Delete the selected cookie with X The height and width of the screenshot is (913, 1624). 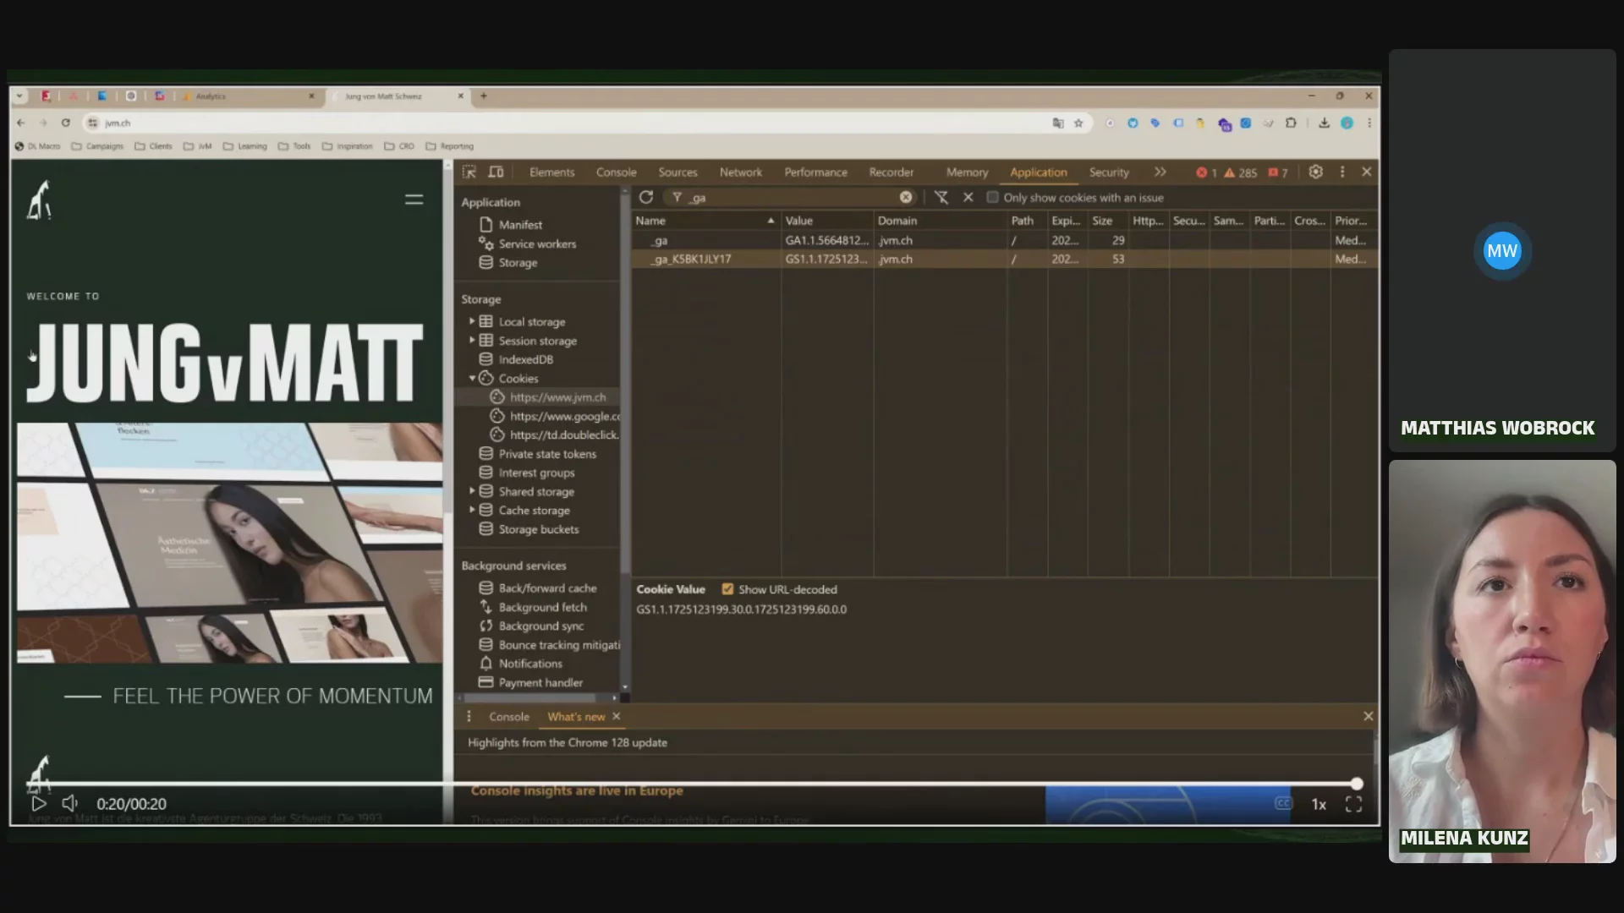tap(968, 197)
